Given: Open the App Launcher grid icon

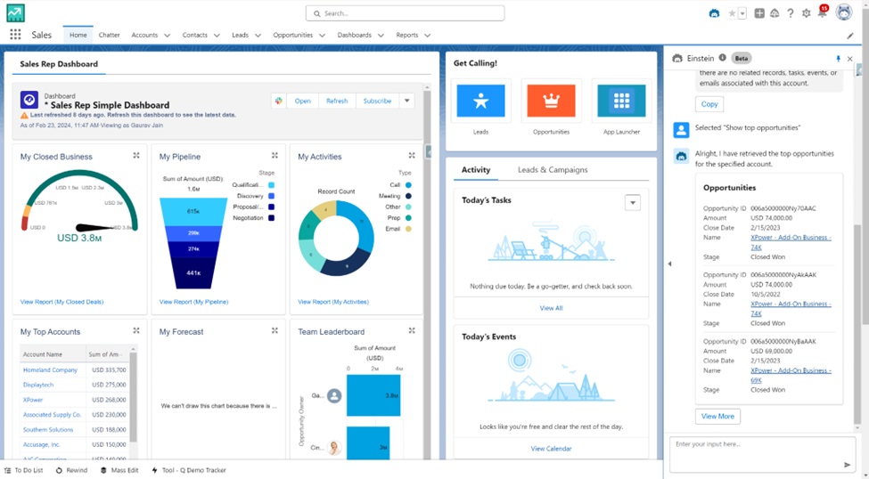Looking at the screenshot, I should click(x=15, y=35).
